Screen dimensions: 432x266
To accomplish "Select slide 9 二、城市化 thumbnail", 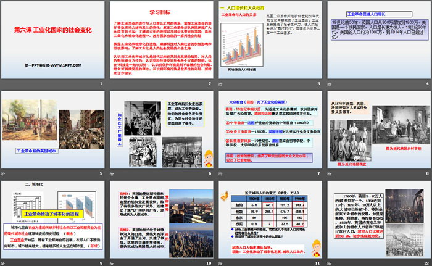I will pyautogui.click(x=53, y=220).
